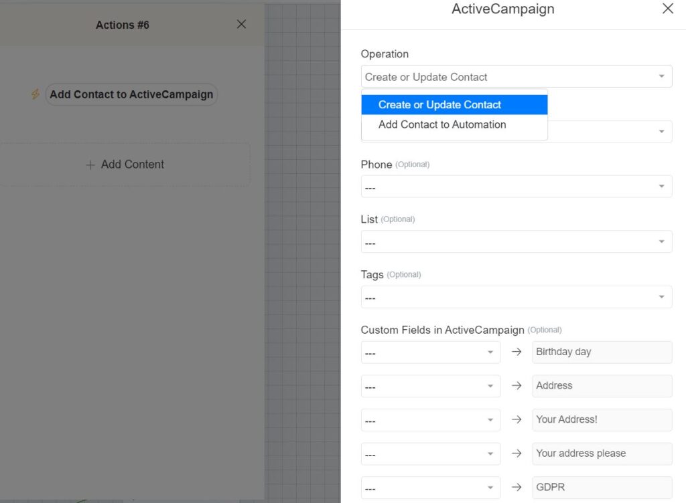Open the List dropdown

517,241
